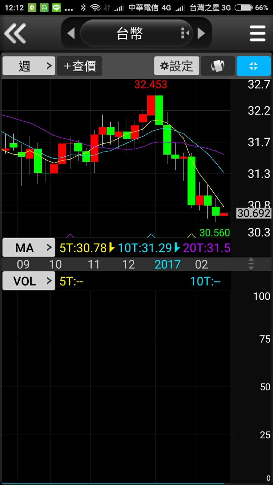
Task: Tap the current price tag 30.692
Action: tap(254, 213)
